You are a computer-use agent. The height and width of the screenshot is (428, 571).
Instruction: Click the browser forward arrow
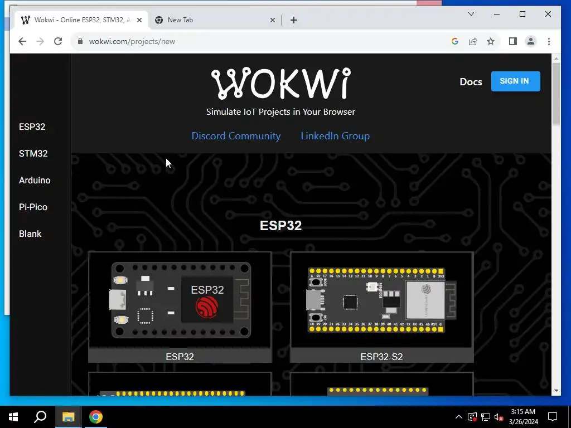tap(40, 41)
